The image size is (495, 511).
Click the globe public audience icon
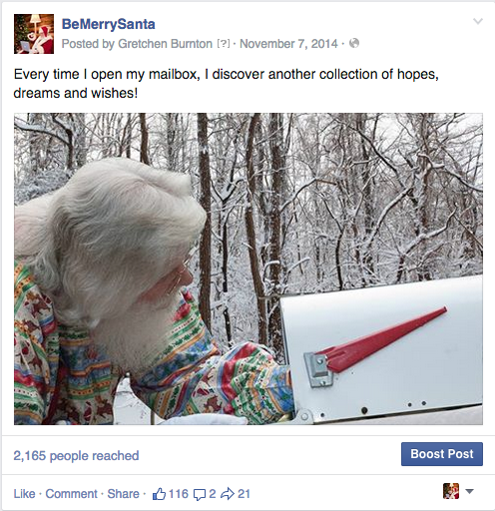pos(354,43)
